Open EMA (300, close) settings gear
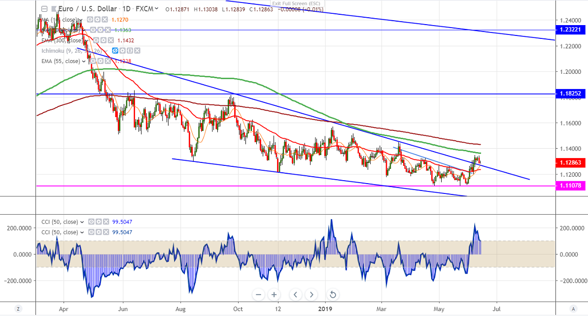 click(x=104, y=40)
